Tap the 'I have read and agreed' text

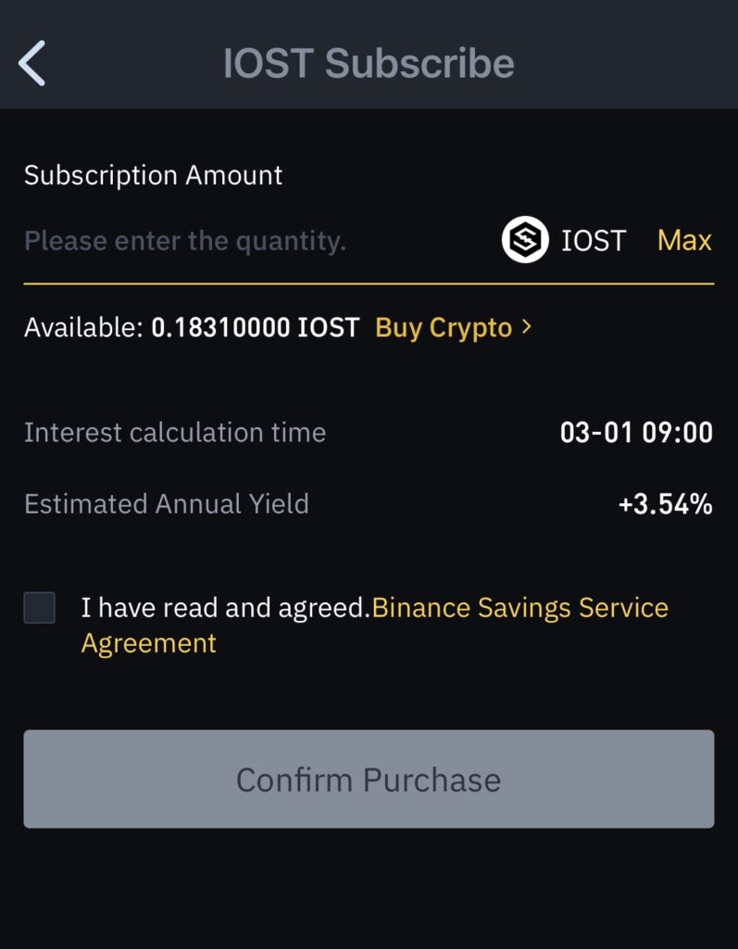point(226,608)
